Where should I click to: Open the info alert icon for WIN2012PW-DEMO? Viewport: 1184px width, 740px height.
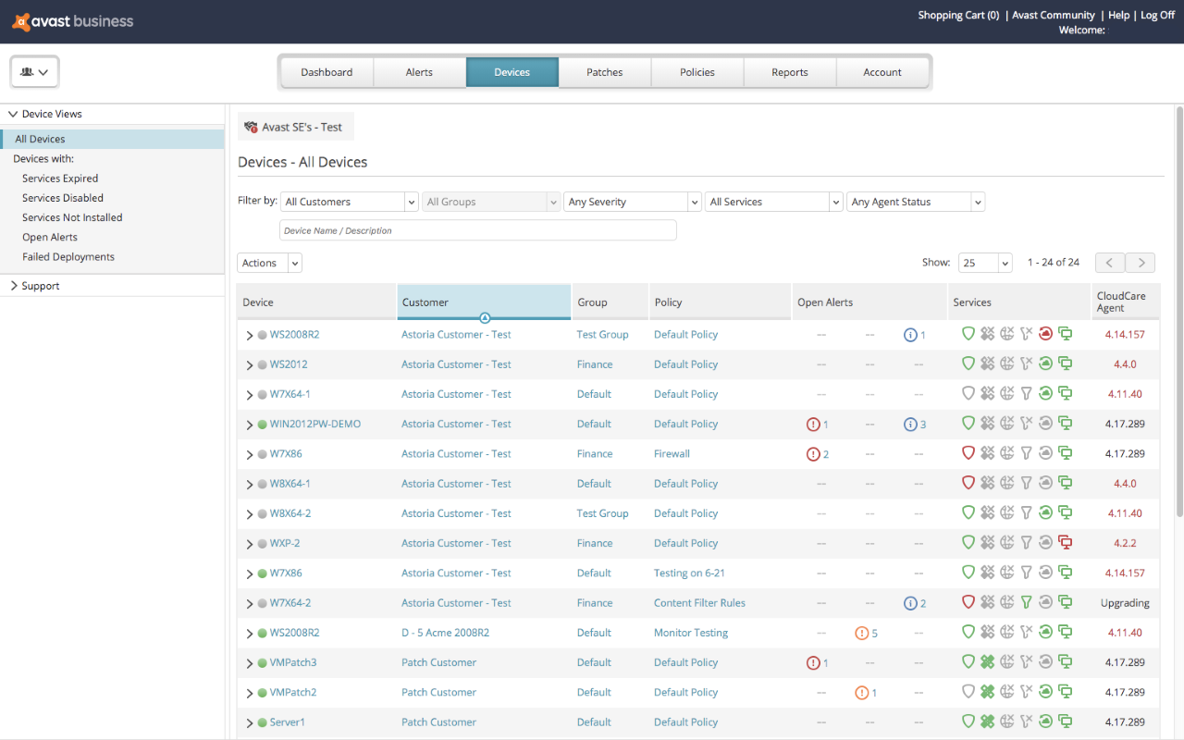(x=910, y=424)
